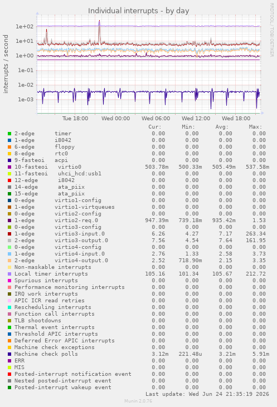
Task: Click the Individual interrupts - by day title
Action: pos(138,11)
